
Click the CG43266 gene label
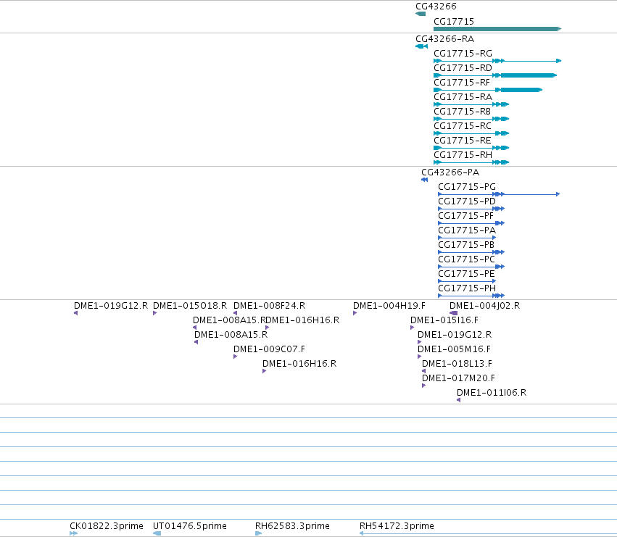pyautogui.click(x=436, y=7)
